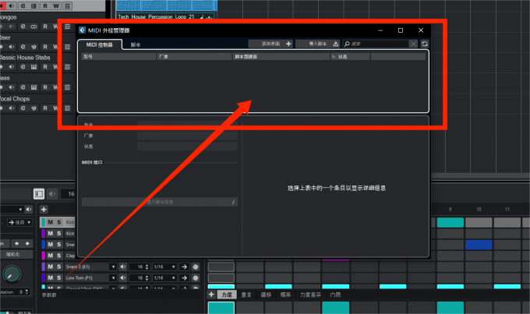Screen dimensions: 530x314
Task: Open the 往前 direction dropdown
Action: click(19, 222)
